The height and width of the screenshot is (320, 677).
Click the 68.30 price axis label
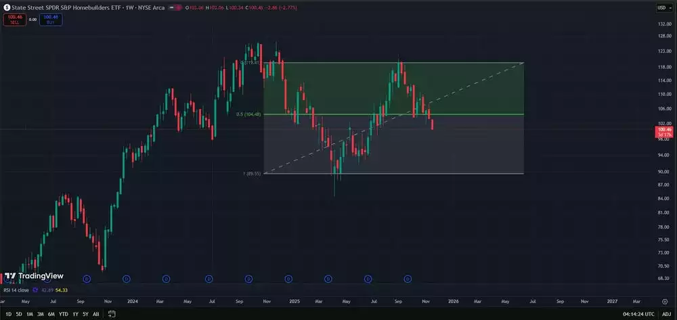click(664, 279)
